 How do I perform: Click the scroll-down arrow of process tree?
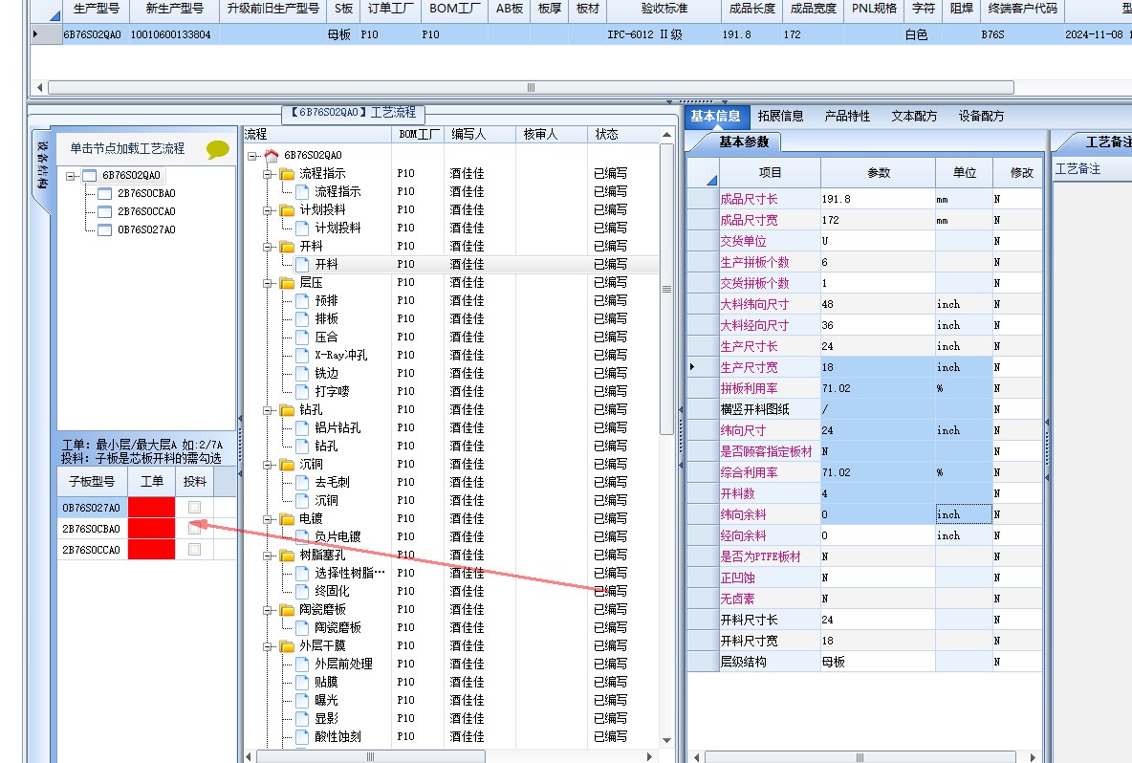666,740
